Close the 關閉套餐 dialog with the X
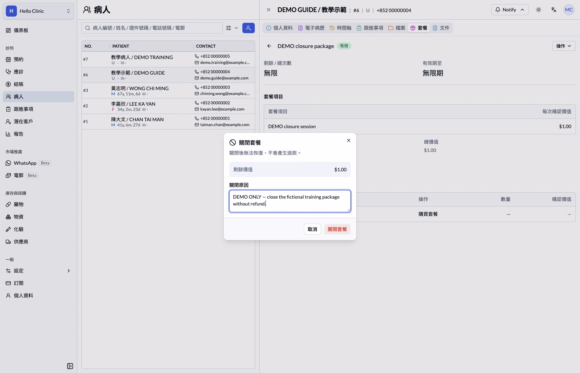The width and height of the screenshot is (580, 373). (x=349, y=140)
